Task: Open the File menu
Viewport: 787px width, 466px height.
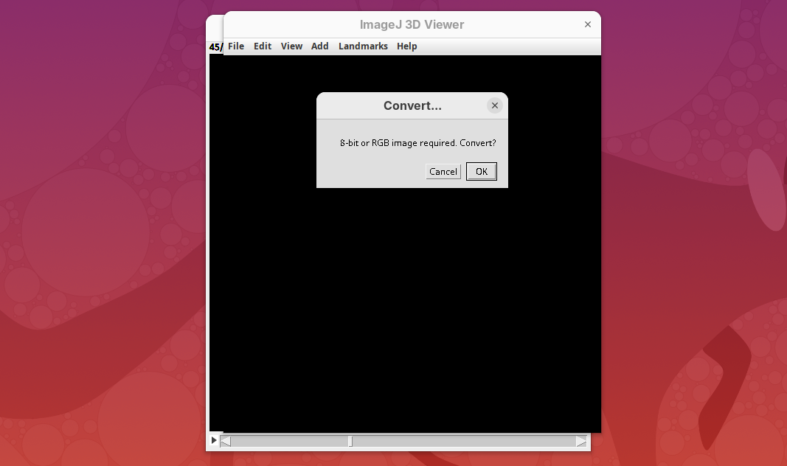Action: 236,46
